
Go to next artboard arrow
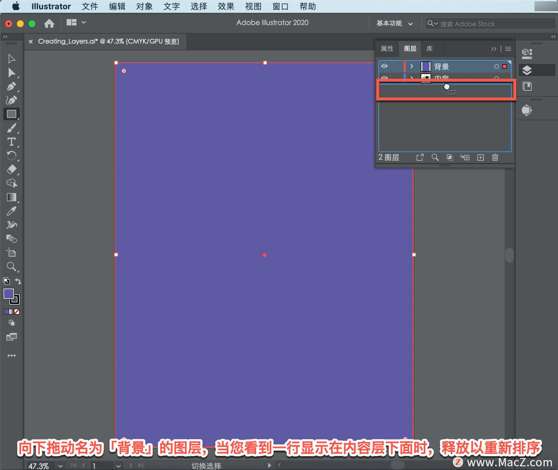pyautogui.click(x=131, y=466)
